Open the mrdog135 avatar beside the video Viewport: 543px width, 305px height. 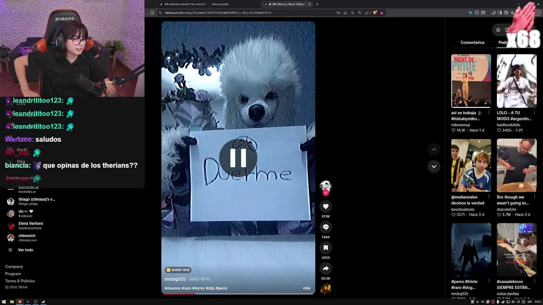(x=325, y=186)
